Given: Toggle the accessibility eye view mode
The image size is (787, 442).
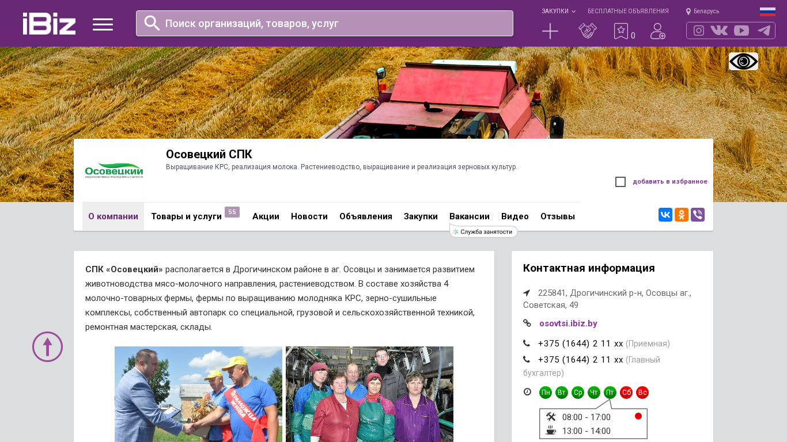Looking at the screenshot, I should point(743,61).
